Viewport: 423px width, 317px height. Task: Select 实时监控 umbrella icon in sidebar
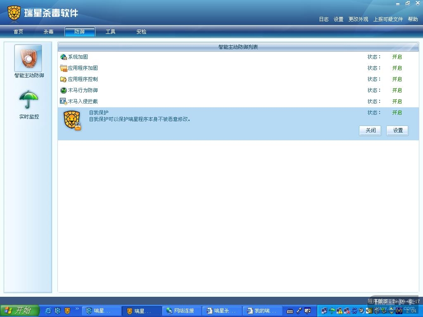click(x=29, y=100)
